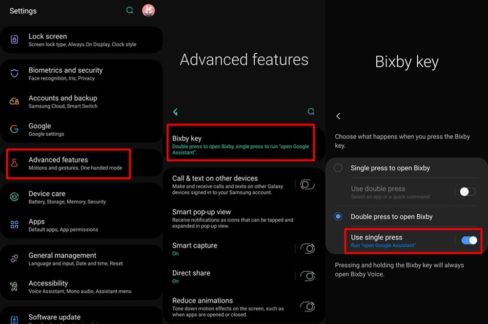
Task: Tap the Settings title text
Action: pos(23,11)
